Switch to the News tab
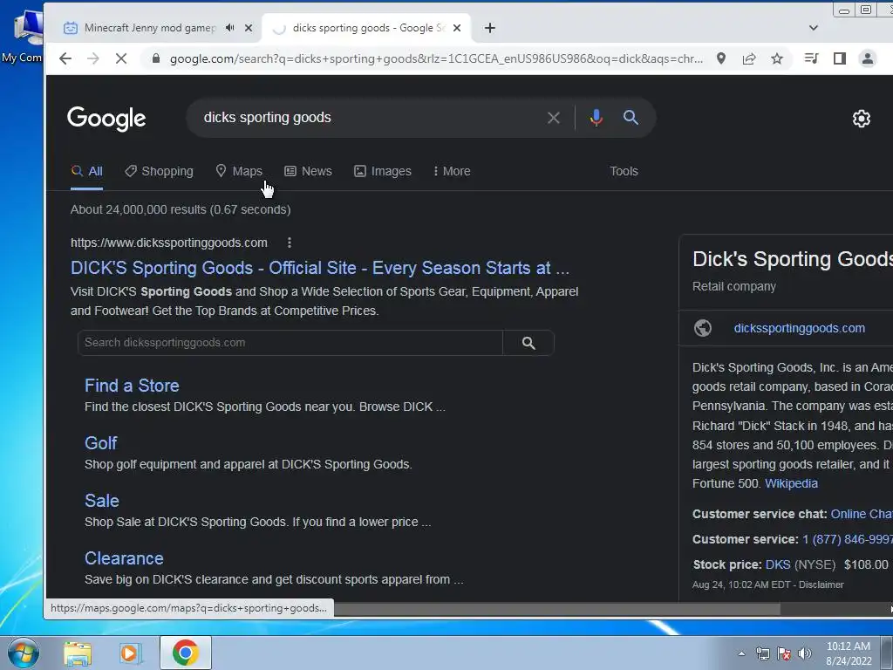893x670 pixels. (x=308, y=172)
